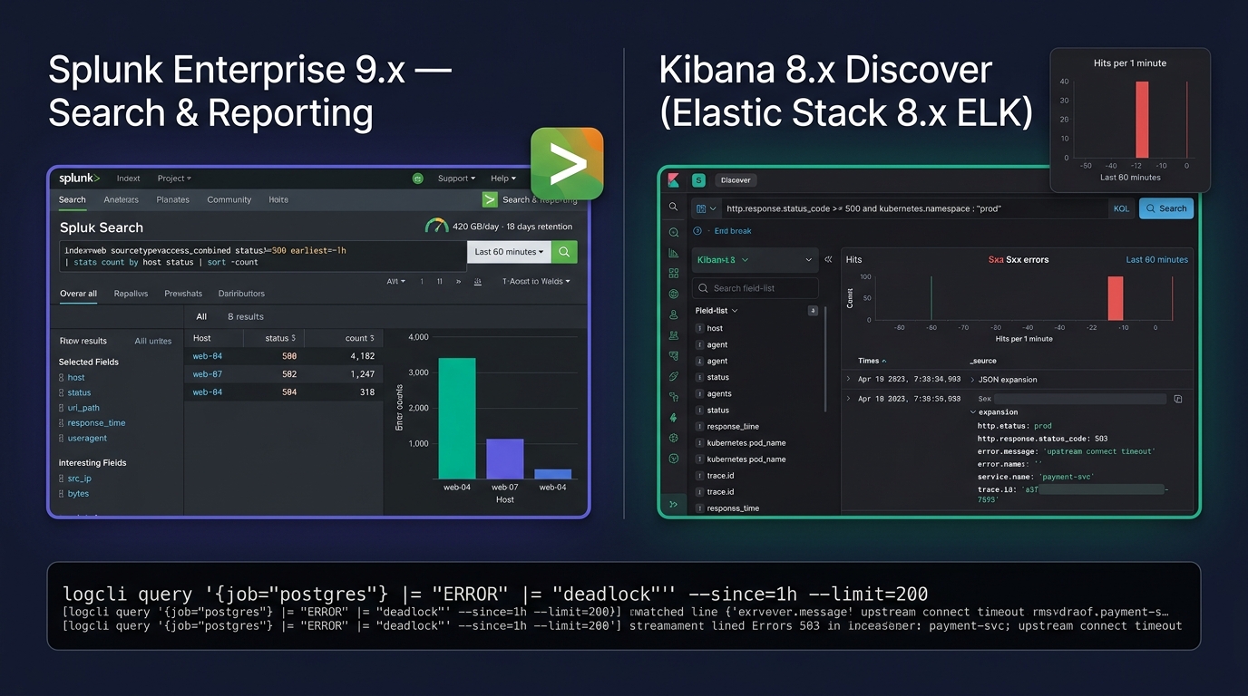Viewport: 1248px width, 696px height.
Task: Click the Kibana logo
Action: click(x=673, y=179)
